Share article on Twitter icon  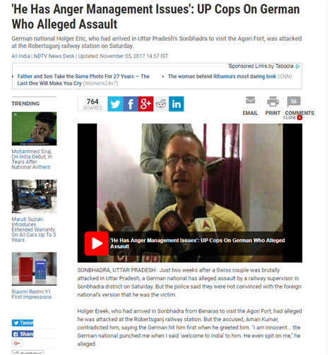click(115, 104)
